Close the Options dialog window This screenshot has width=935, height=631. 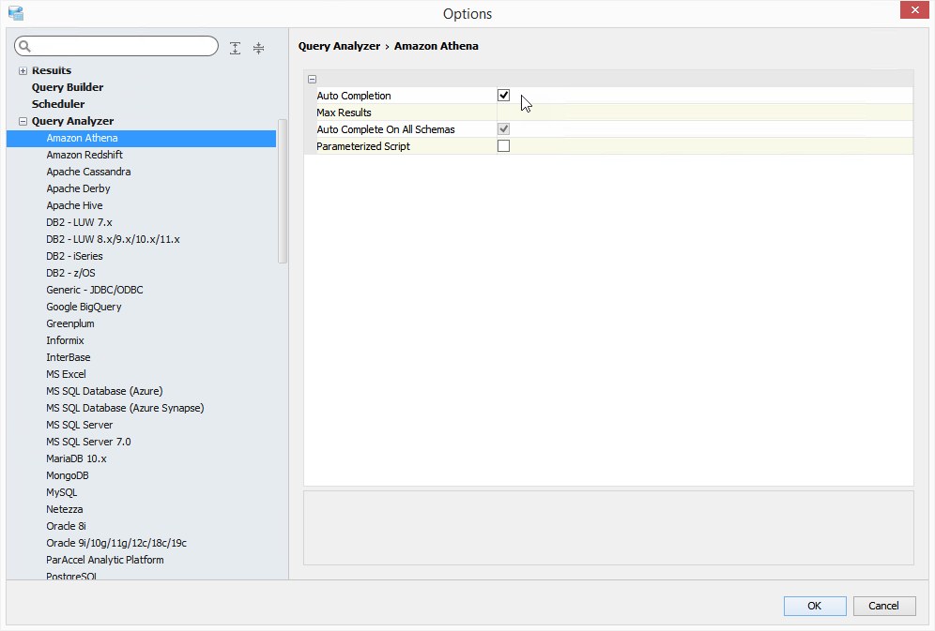click(913, 10)
